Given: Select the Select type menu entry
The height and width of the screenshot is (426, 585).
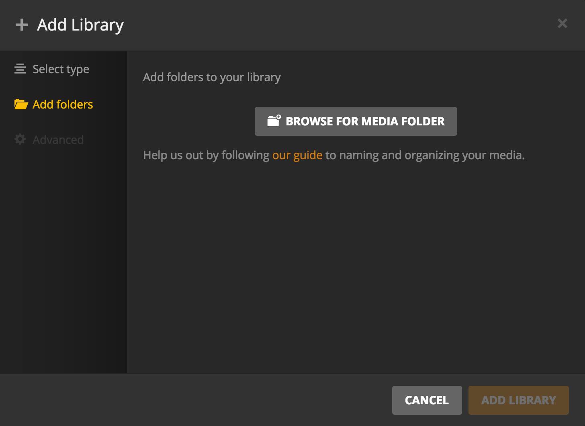Looking at the screenshot, I should (61, 69).
